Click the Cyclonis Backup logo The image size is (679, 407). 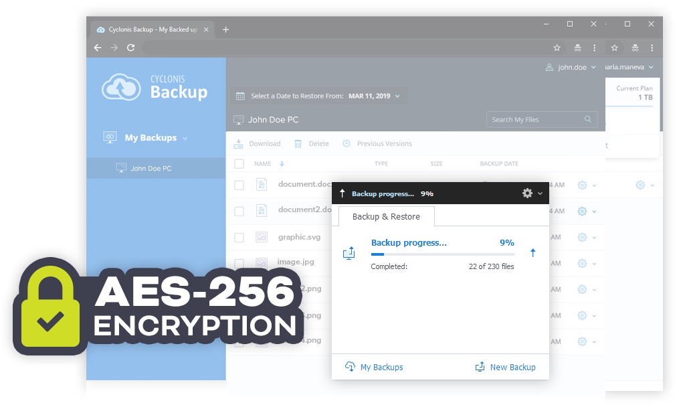coord(155,87)
